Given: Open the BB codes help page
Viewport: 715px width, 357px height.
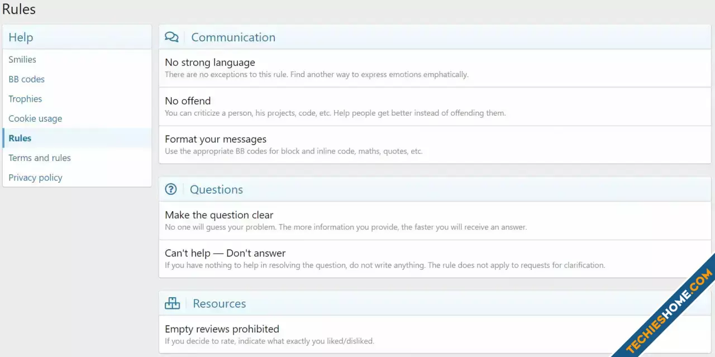Looking at the screenshot, I should 26,79.
